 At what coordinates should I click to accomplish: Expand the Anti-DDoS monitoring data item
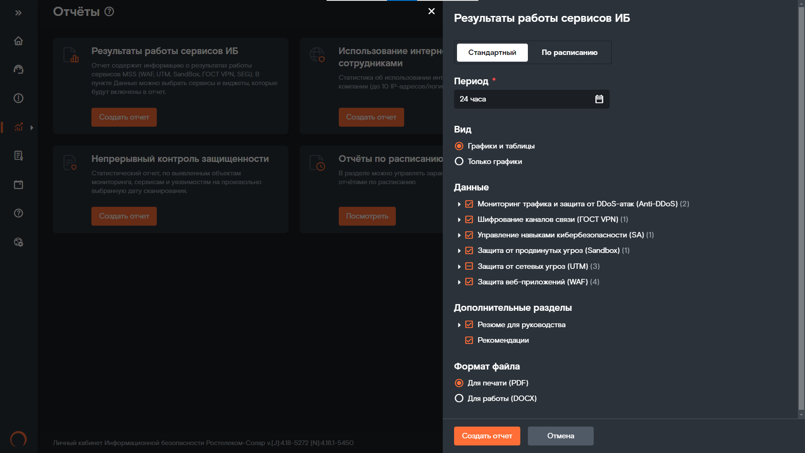tap(459, 204)
